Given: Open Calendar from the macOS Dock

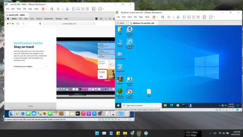Looking at the screenshot, I should point(56,114).
